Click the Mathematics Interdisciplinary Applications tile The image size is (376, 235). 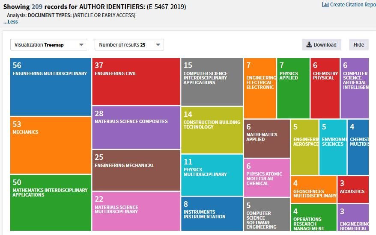click(x=51, y=203)
